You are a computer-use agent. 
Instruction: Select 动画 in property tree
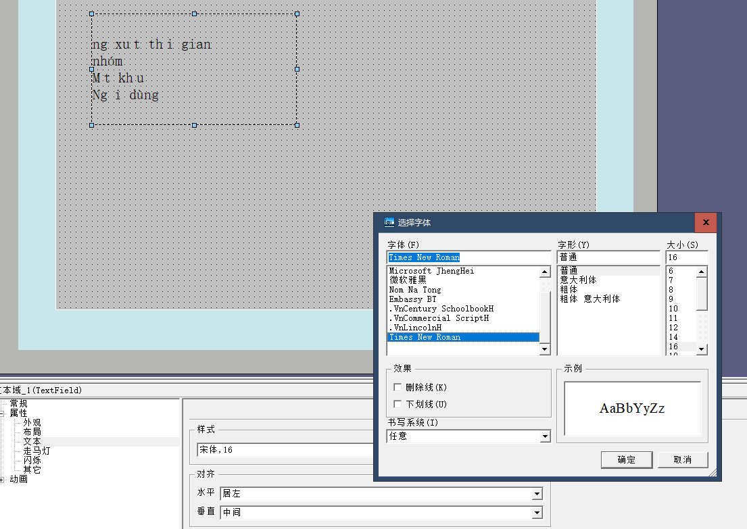tap(18, 480)
